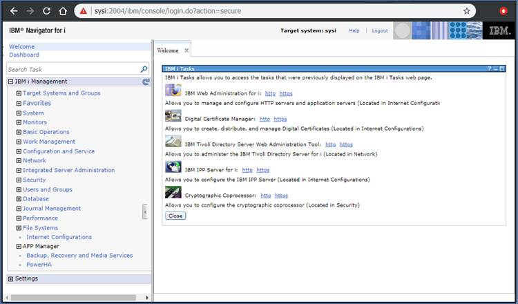Open Cryptographic Coprocessor via https

click(x=281, y=196)
